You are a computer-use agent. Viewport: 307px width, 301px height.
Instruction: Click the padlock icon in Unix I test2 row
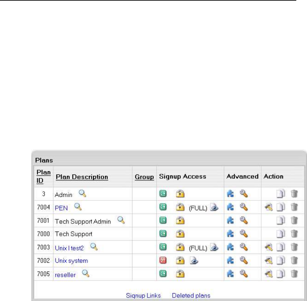tap(180, 247)
